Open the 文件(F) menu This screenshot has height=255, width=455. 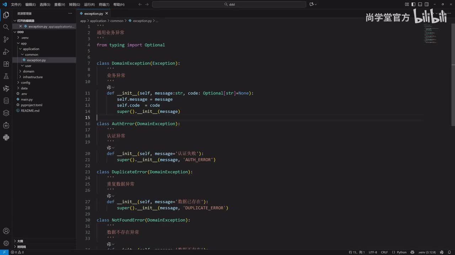16,4
